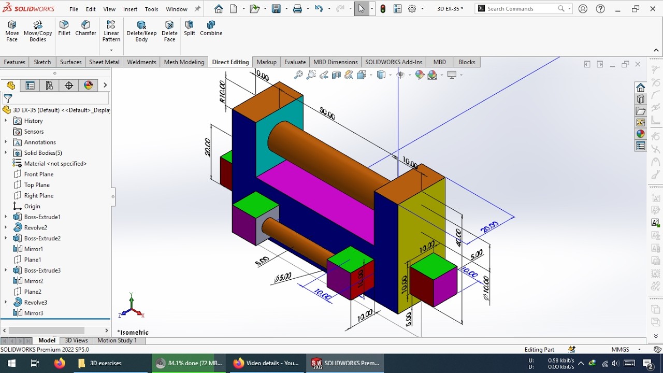The image size is (663, 373).
Task: Switch to the Evaluate tab
Action: point(295,62)
